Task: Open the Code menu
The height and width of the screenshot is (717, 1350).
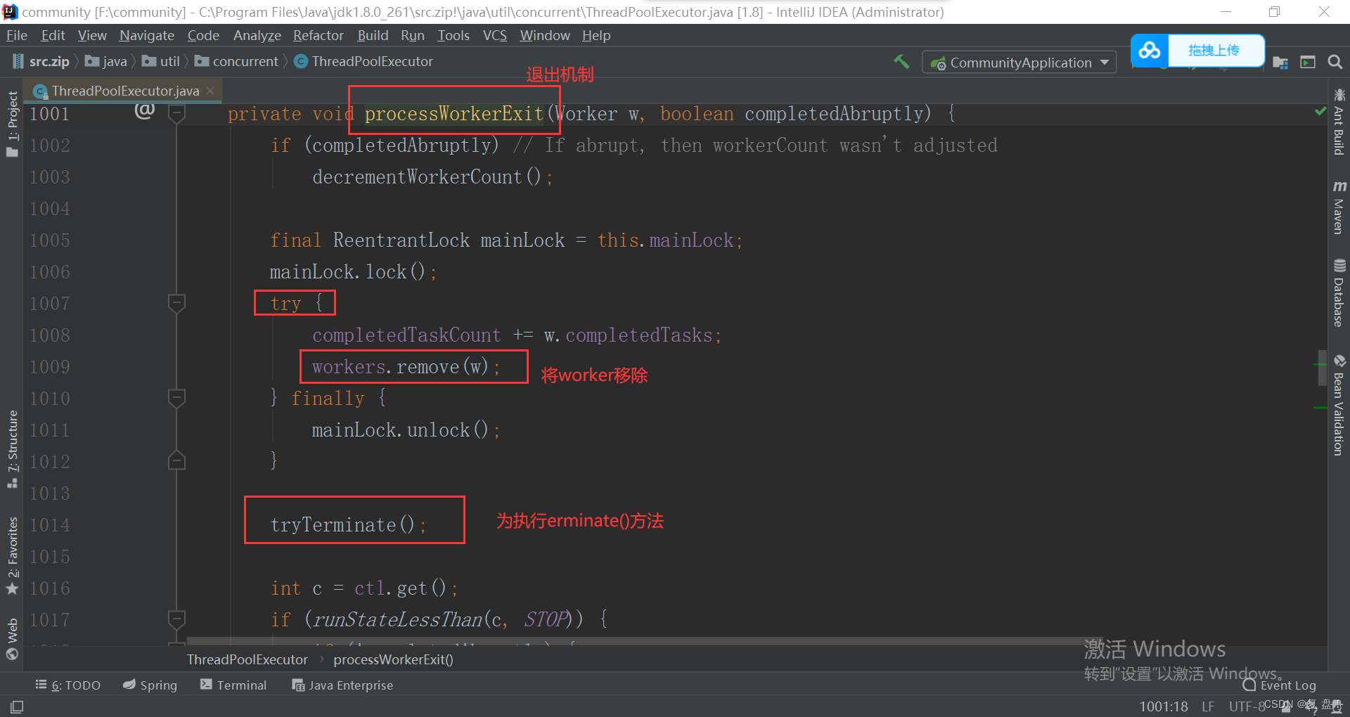Action: click(203, 35)
